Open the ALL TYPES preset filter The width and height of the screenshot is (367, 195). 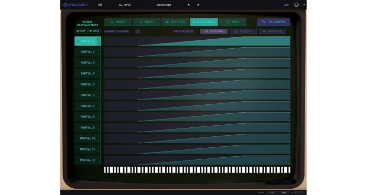coord(125,5)
